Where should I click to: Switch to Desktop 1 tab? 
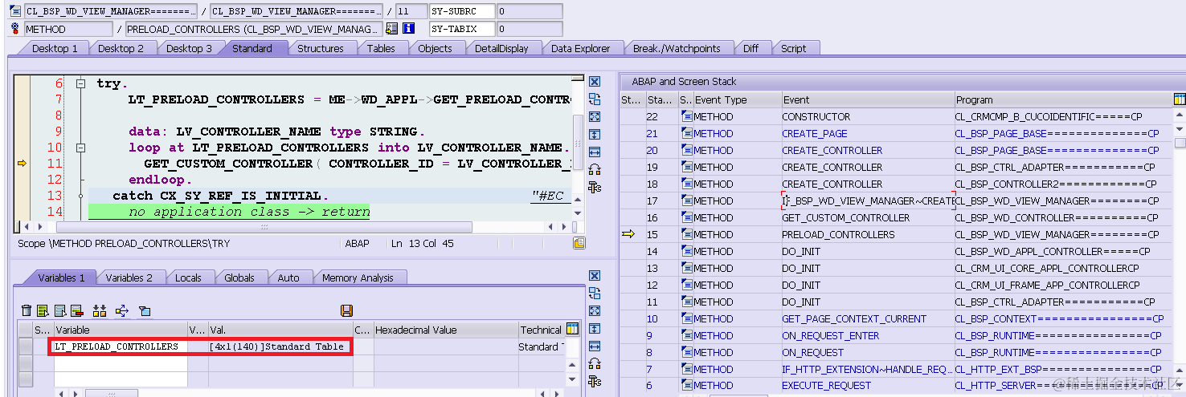pyautogui.click(x=55, y=48)
